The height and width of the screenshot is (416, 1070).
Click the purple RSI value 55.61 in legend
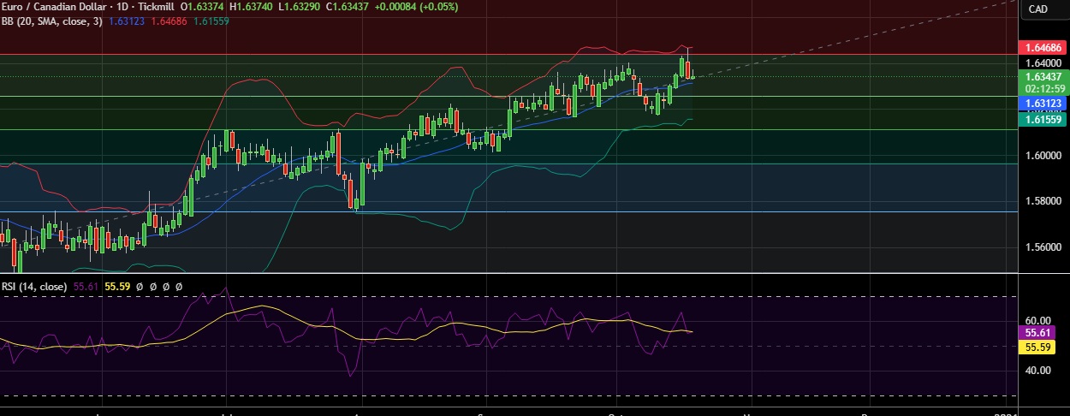(86, 287)
